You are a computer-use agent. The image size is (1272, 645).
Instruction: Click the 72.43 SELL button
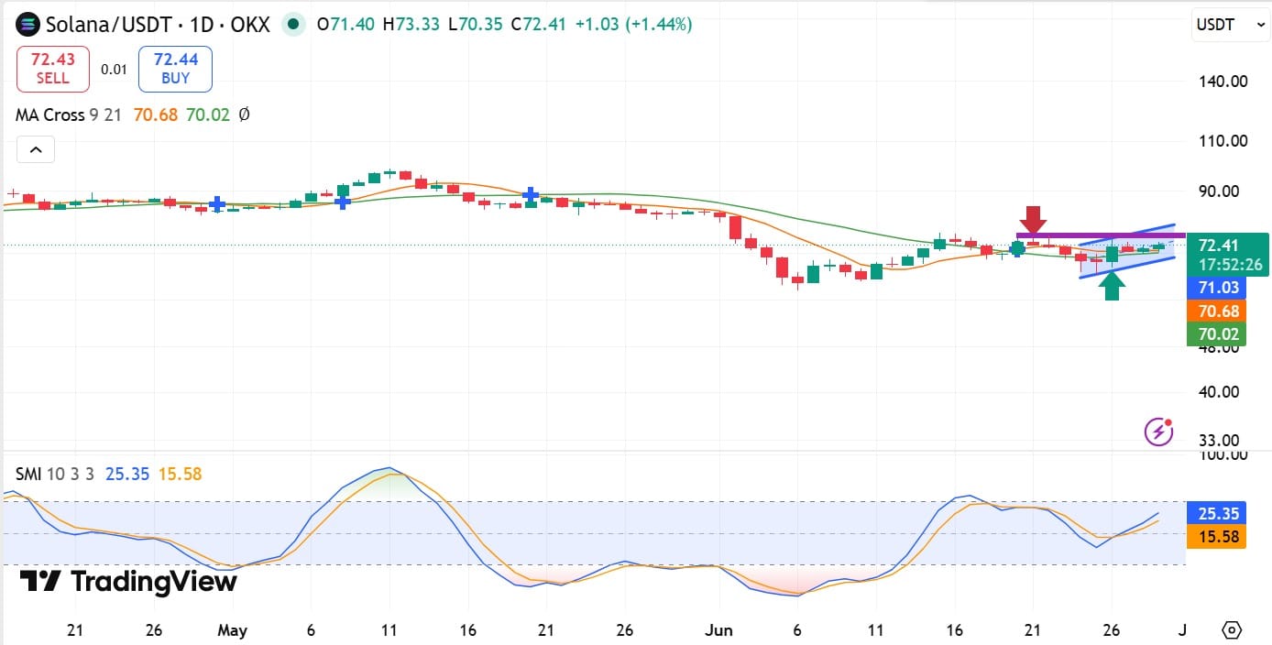(x=53, y=70)
